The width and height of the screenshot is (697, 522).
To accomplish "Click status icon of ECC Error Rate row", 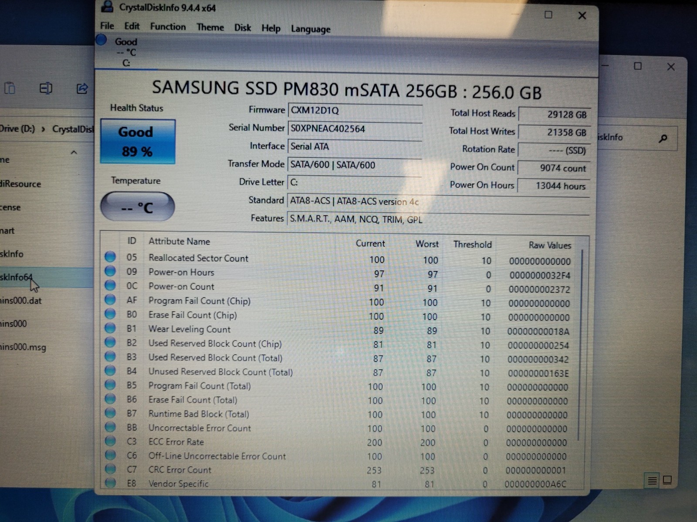I will point(110,441).
